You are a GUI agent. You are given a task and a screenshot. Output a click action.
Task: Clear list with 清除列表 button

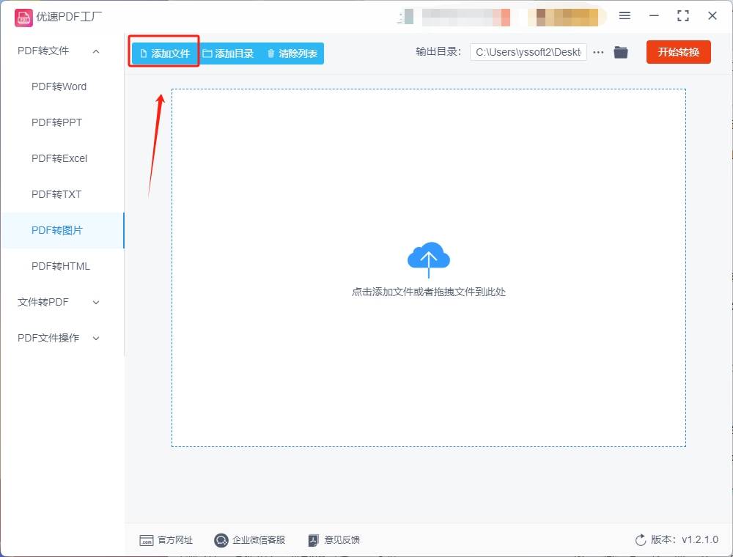pyautogui.click(x=292, y=54)
